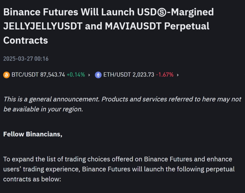Click the paragraph starting 'To expand the list'
The width and height of the screenshot is (245, 193).
tap(119, 169)
